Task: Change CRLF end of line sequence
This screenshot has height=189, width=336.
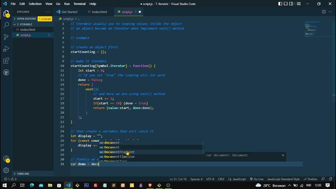Action: tap(221, 179)
